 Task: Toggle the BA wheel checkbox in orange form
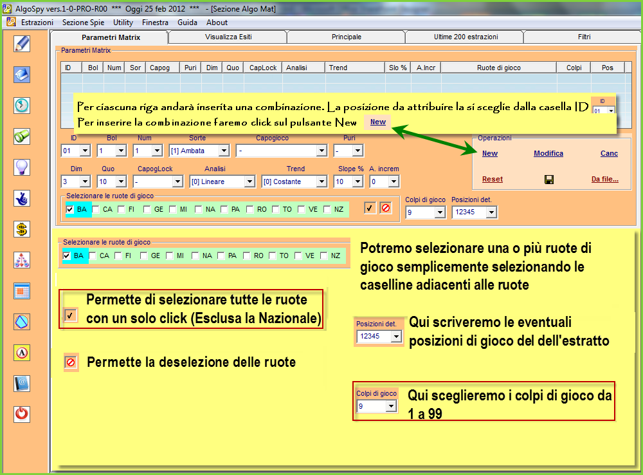(69, 209)
